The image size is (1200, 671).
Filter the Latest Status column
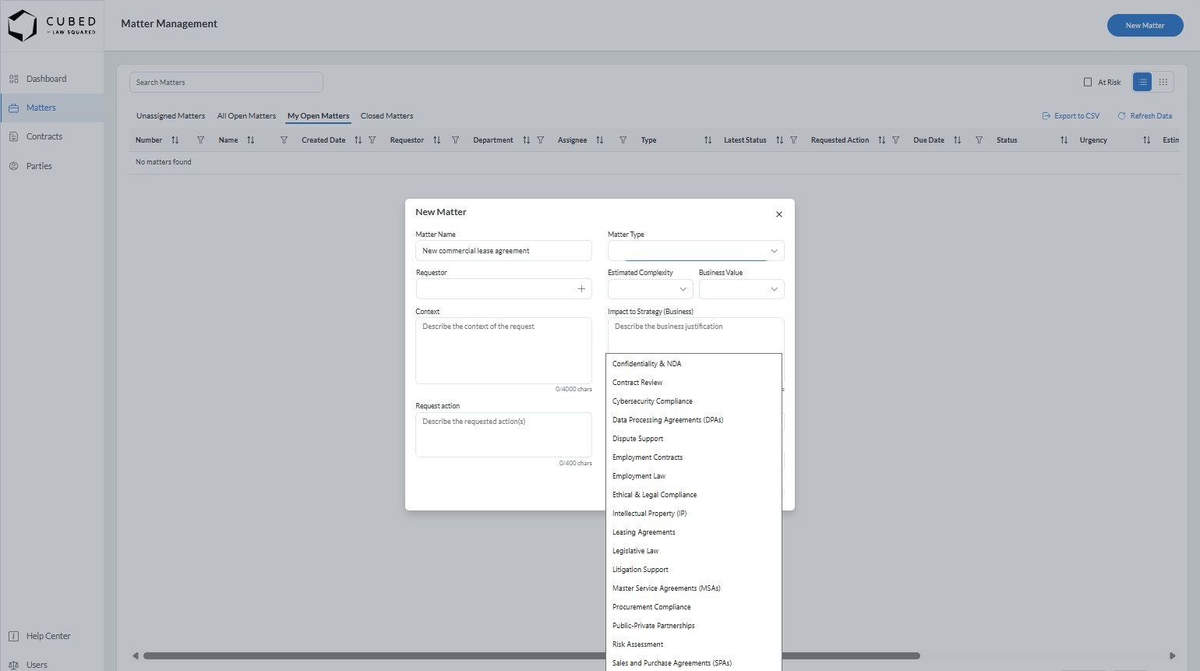[794, 140]
